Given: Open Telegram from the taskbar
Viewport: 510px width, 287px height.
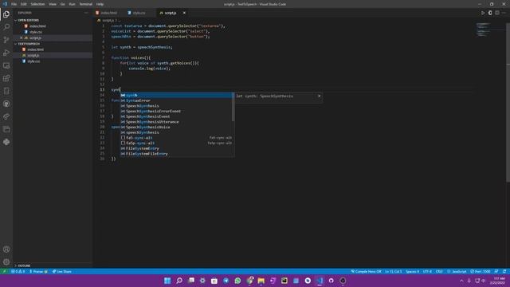Looking at the screenshot, I should (x=226, y=281).
